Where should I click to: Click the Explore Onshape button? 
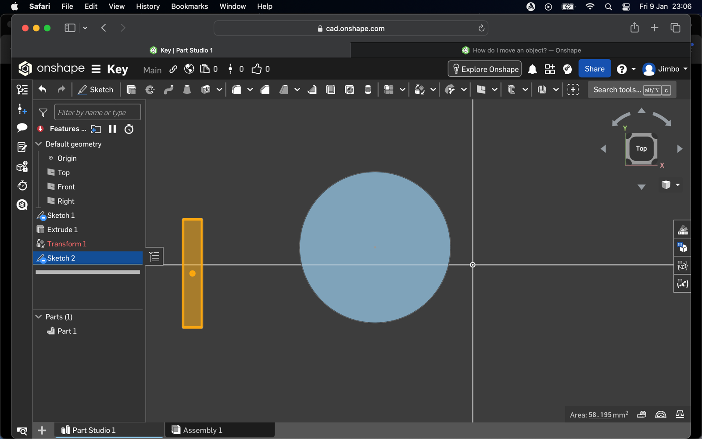(x=484, y=69)
